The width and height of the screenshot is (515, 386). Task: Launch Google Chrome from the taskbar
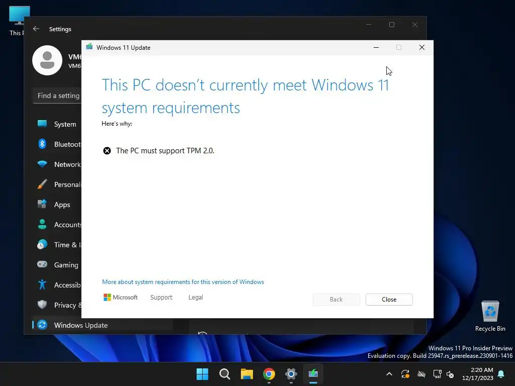[269, 374]
